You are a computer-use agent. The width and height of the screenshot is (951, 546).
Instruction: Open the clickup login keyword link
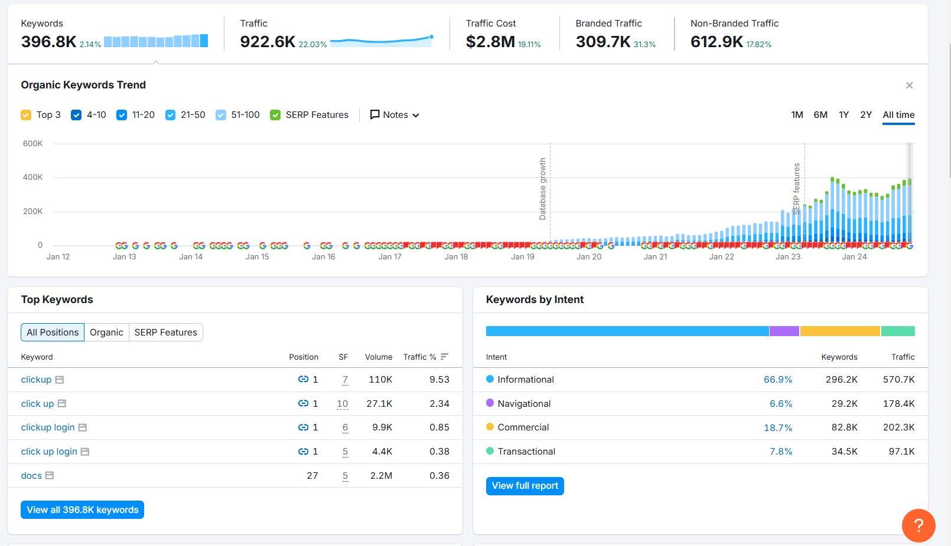coord(48,427)
